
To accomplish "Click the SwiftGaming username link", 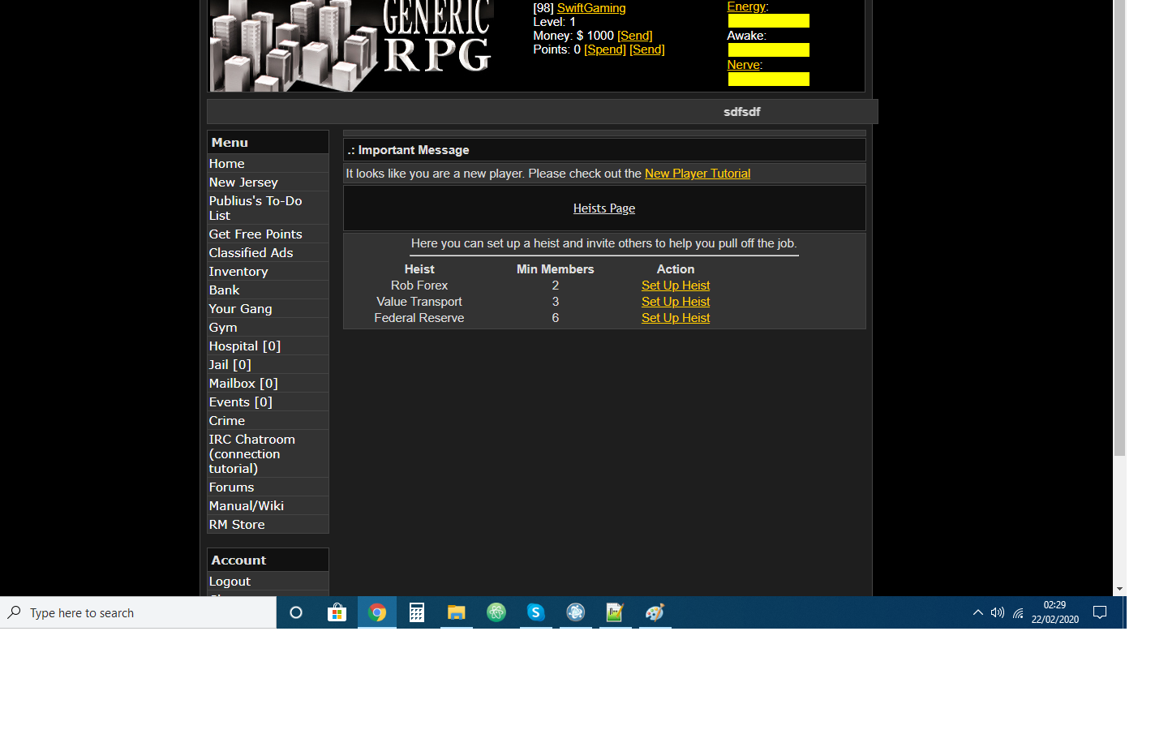I will pyautogui.click(x=591, y=8).
